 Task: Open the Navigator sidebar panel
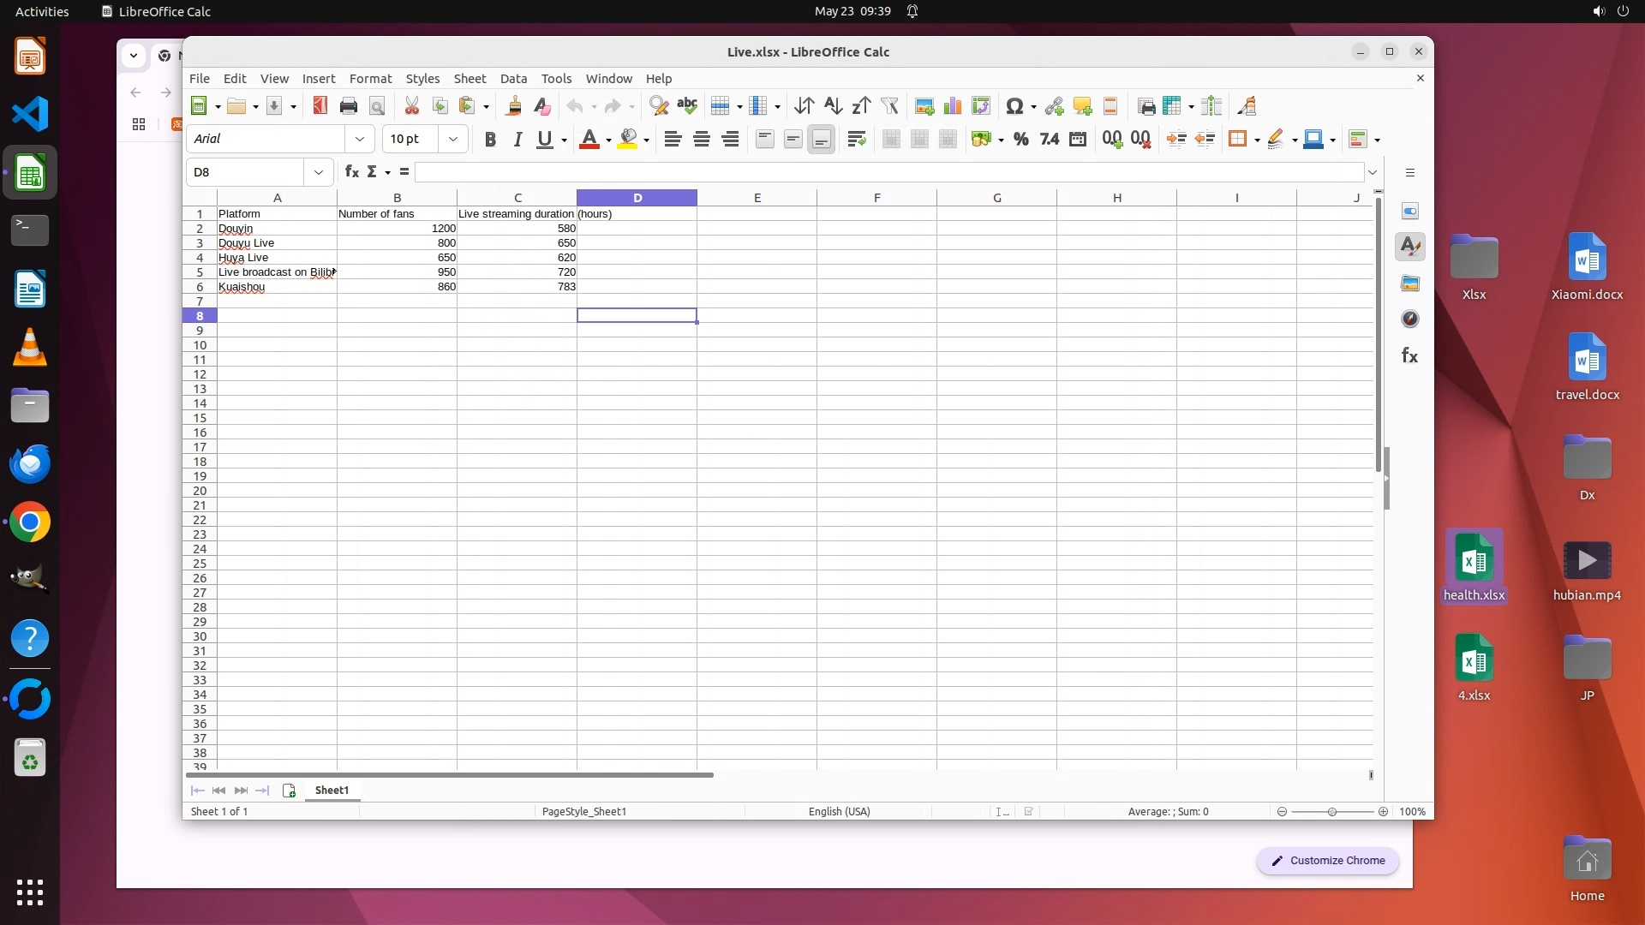click(1409, 319)
